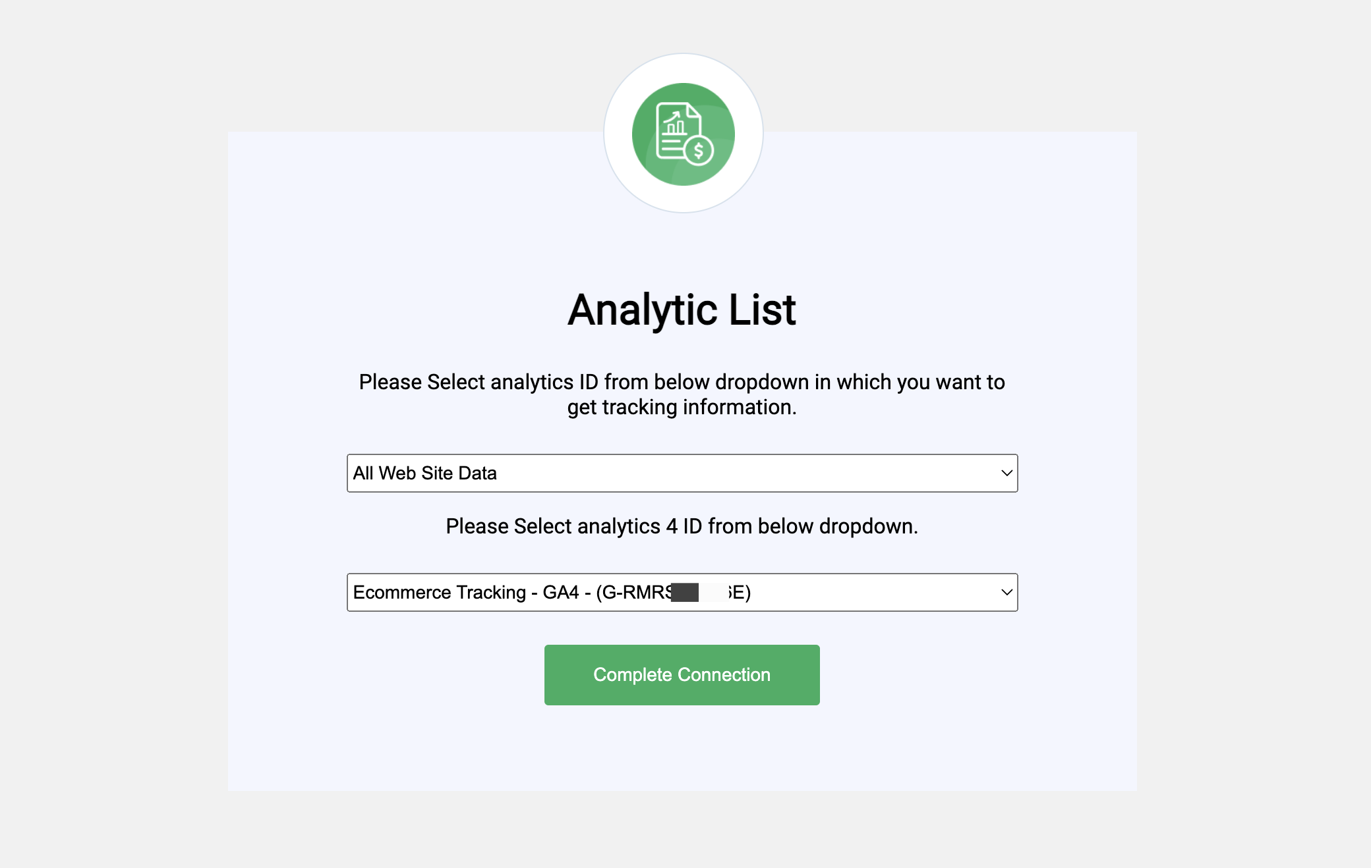Click the "get tracking information." text line
This screenshot has height=868, width=1371.
682,407
